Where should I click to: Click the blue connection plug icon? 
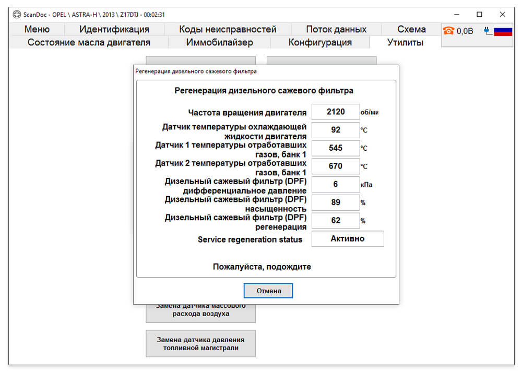coord(488,31)
